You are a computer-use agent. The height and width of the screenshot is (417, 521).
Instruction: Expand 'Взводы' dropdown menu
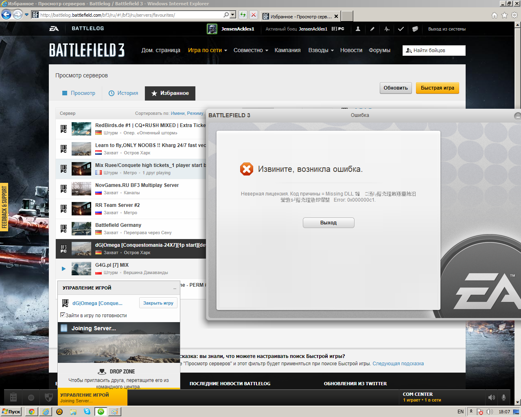point(321,50)
